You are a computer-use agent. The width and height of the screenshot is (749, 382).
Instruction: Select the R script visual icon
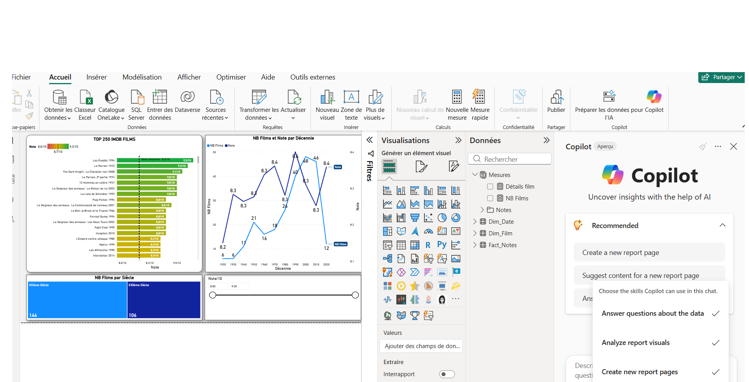[x=428, y=245]
